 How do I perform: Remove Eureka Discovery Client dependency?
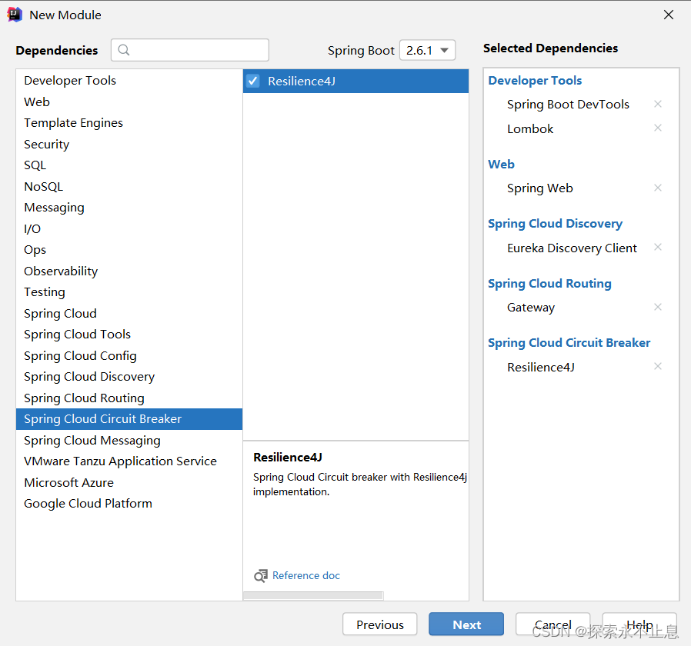tap(657, 248)
